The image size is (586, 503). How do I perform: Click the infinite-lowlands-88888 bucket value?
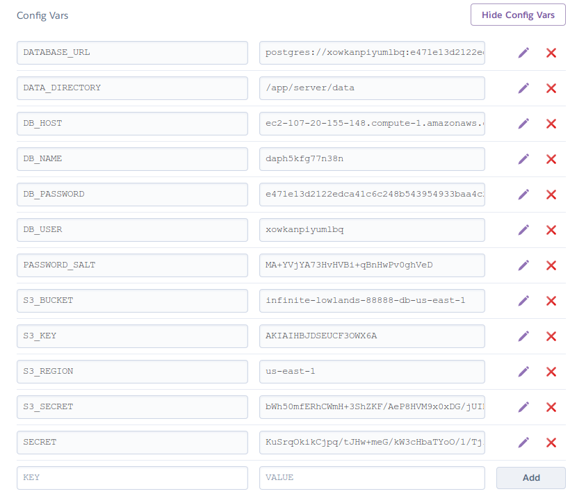click(372, 301)
